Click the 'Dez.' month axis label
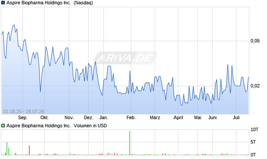The width and height of the screenshot is (267, 159). coord(89,117)
